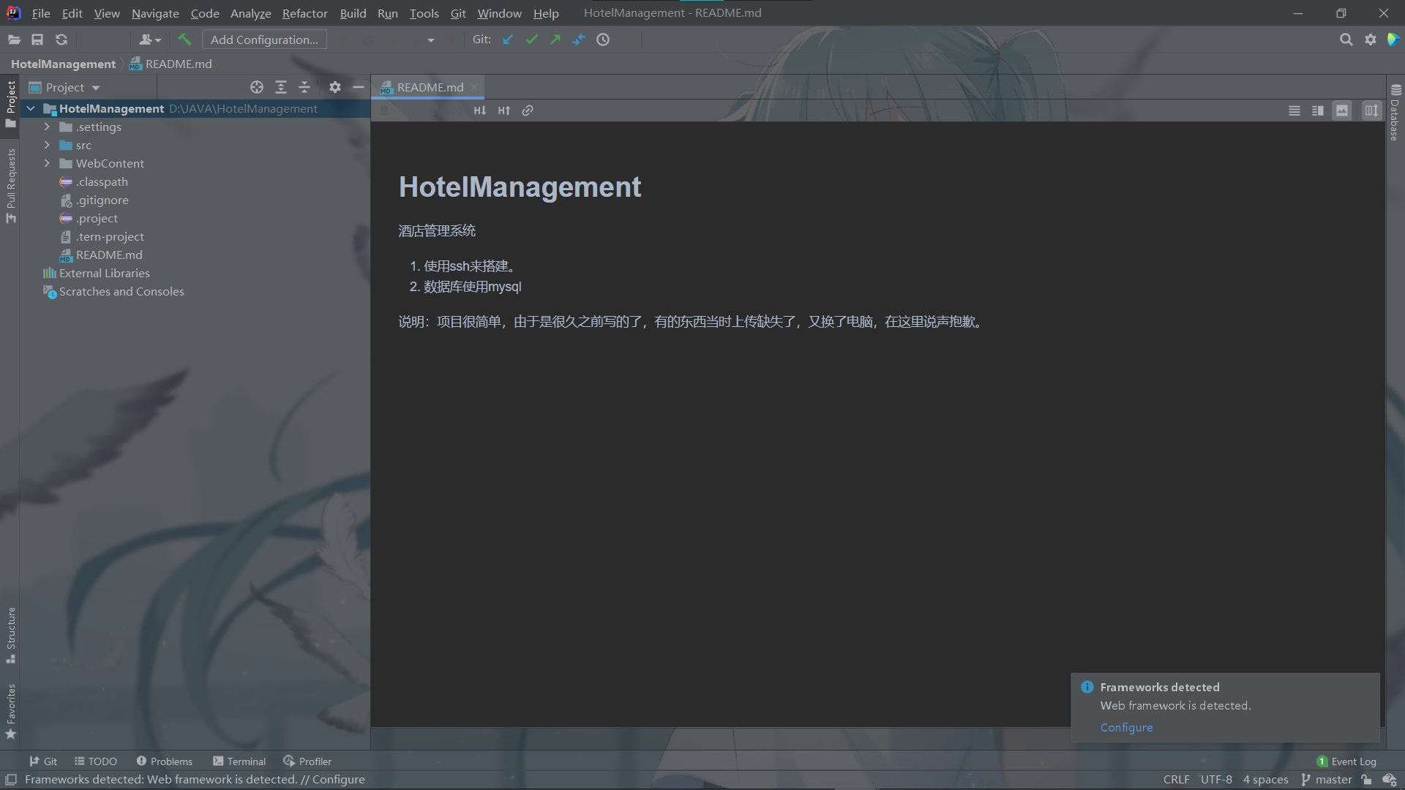The height and width of the screenshot is (790, 1405).
Task: Open the Add Configuration dialog
Action: [264, 39]
